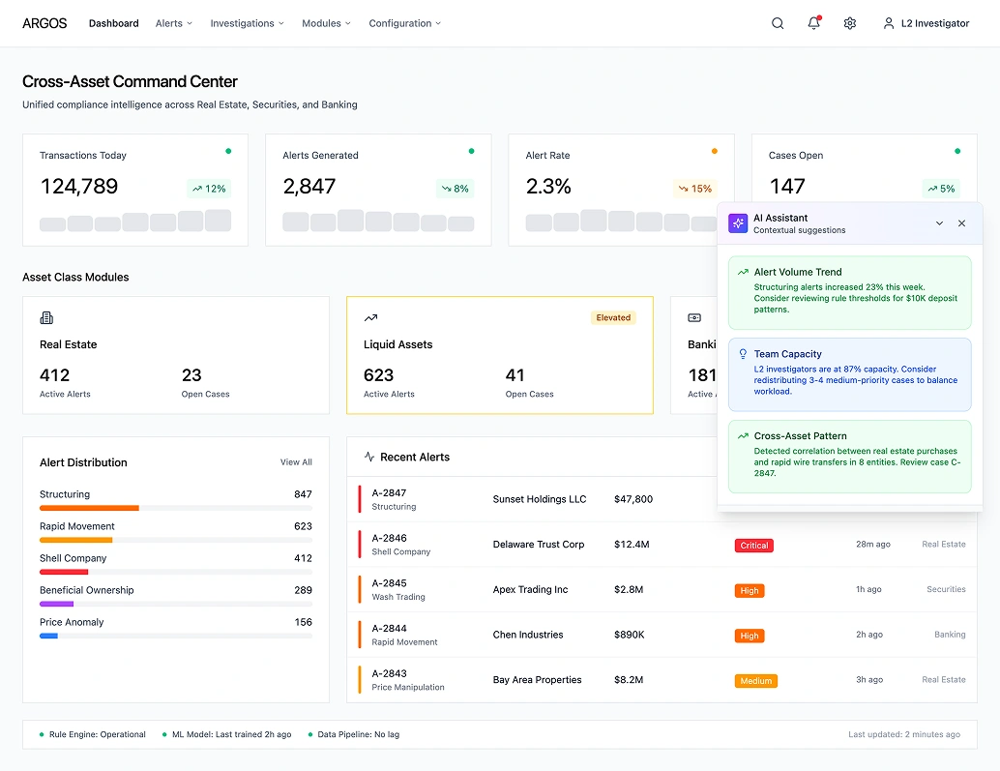The height and width of the screenshot is (771, 1000).
Task: Click the Critical severity badge
Action: pos(753,545)
